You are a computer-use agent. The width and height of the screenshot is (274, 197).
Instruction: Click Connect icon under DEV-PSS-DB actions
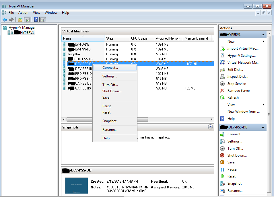click(x=222, y=134)
